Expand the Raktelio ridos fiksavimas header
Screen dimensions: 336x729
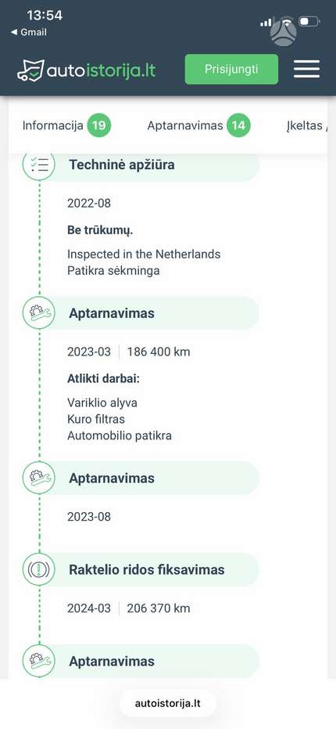148,569
